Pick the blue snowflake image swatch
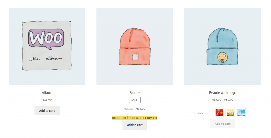 [x=241, y=112]
